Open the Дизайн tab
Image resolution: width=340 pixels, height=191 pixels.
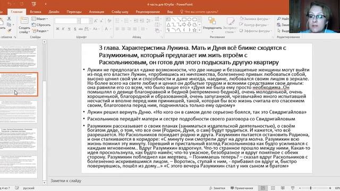point(54,12)
